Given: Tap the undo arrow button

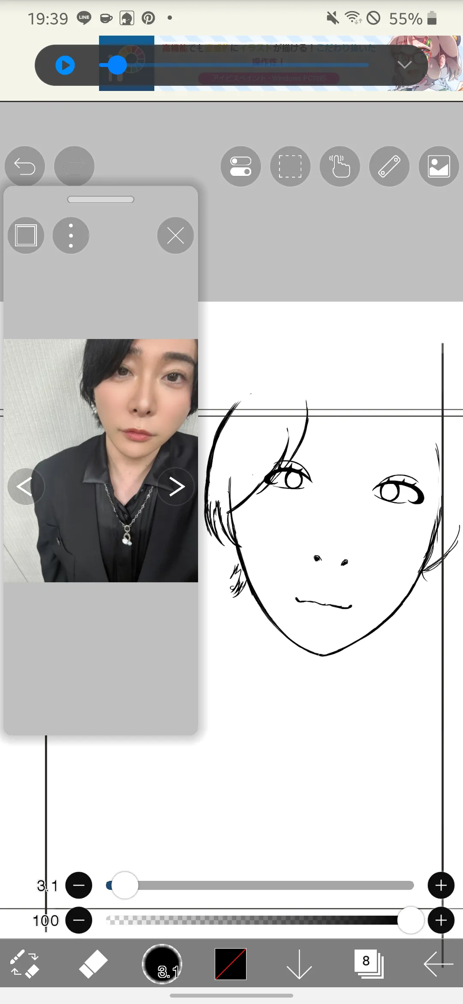Looking at the screenshot, I should click(25, 166).
